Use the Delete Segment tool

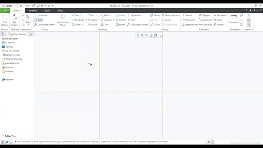pyautogui.click(x=171, y=15)
